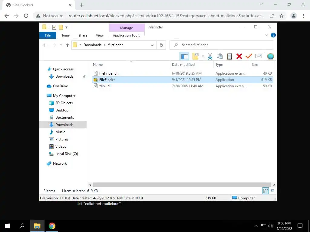Select the FileFinder application file
The image size is (310, 232).
(182, 80)
